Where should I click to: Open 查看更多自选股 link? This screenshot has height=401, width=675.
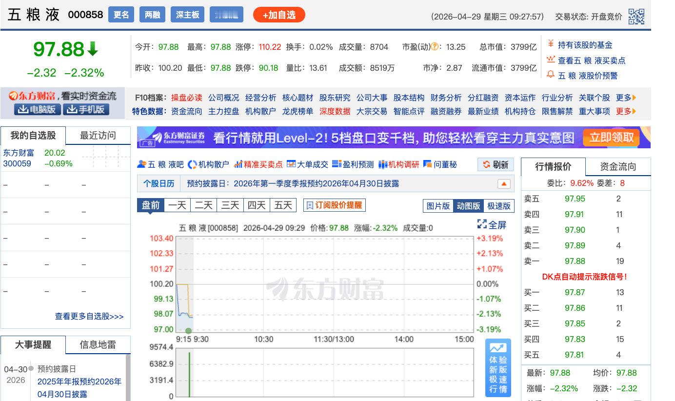click(x=89, y=316)
